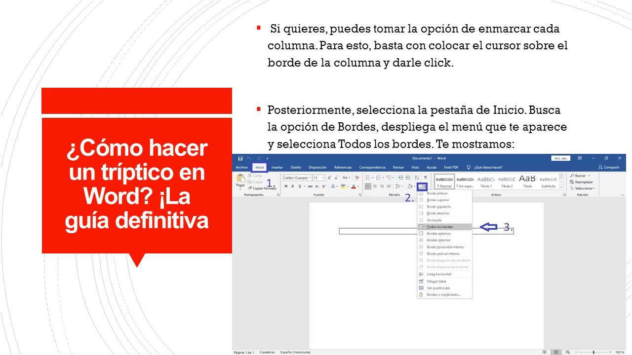Switch to the Referencias tab
This screenshot has height=355, width=632.
[x=343, y=168]
